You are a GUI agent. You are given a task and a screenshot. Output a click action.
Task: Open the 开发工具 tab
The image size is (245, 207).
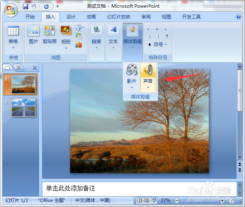coord(191,17)
